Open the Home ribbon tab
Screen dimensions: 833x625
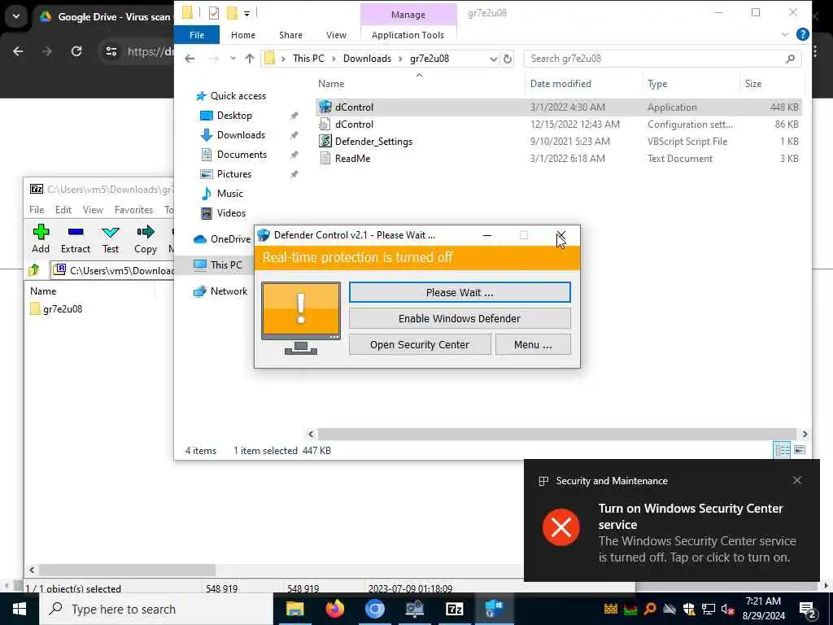[243, 35]
